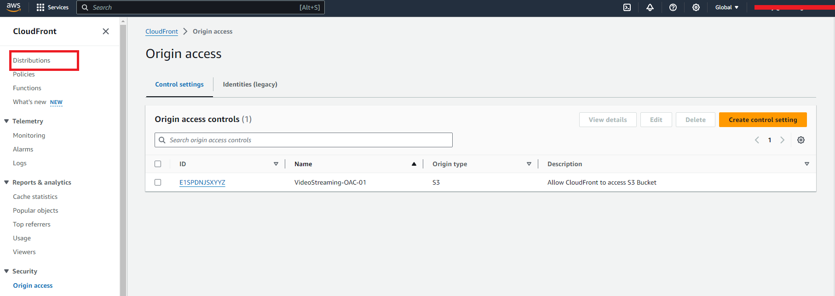Click VideoStreaming-OAC-01 name cell
This screenshot has height=296, width=835.
tap(330, 182)
